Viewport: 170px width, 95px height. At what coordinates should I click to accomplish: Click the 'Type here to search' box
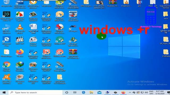click(x=35, y=92)
